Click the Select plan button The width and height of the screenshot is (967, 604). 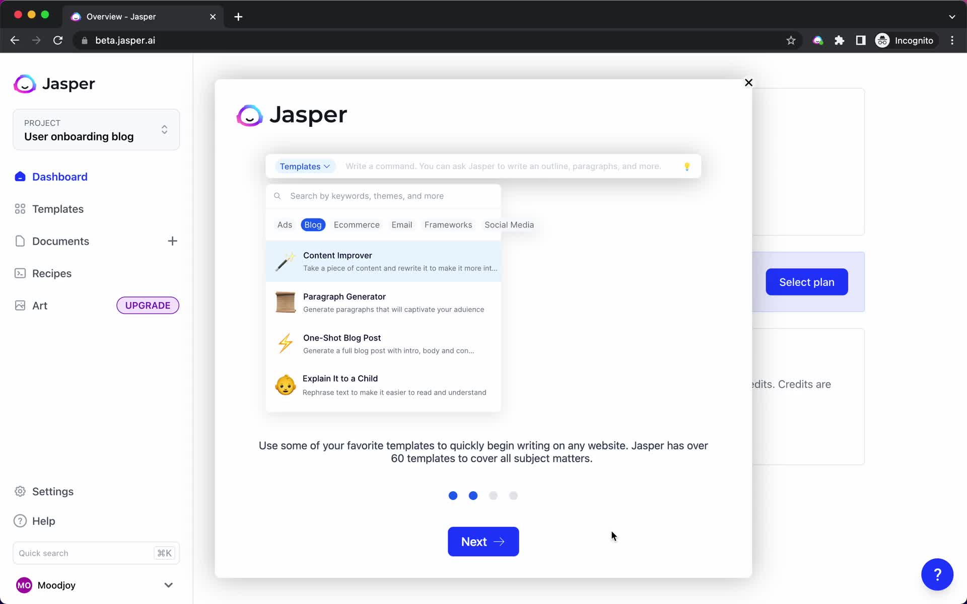(807, 282)
